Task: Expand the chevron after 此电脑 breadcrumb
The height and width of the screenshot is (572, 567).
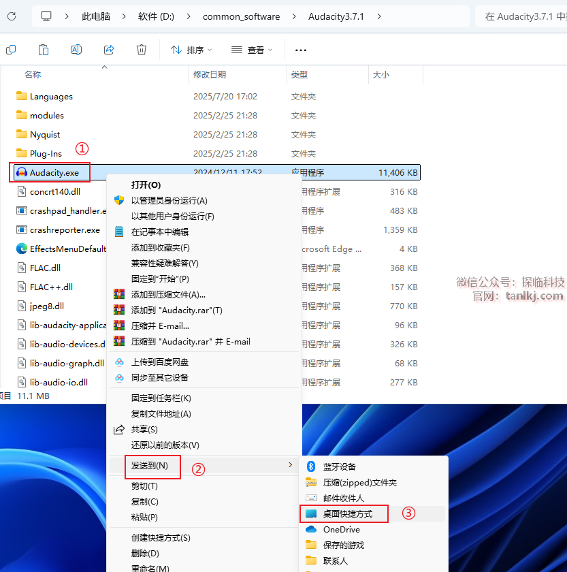Action: 124,16
